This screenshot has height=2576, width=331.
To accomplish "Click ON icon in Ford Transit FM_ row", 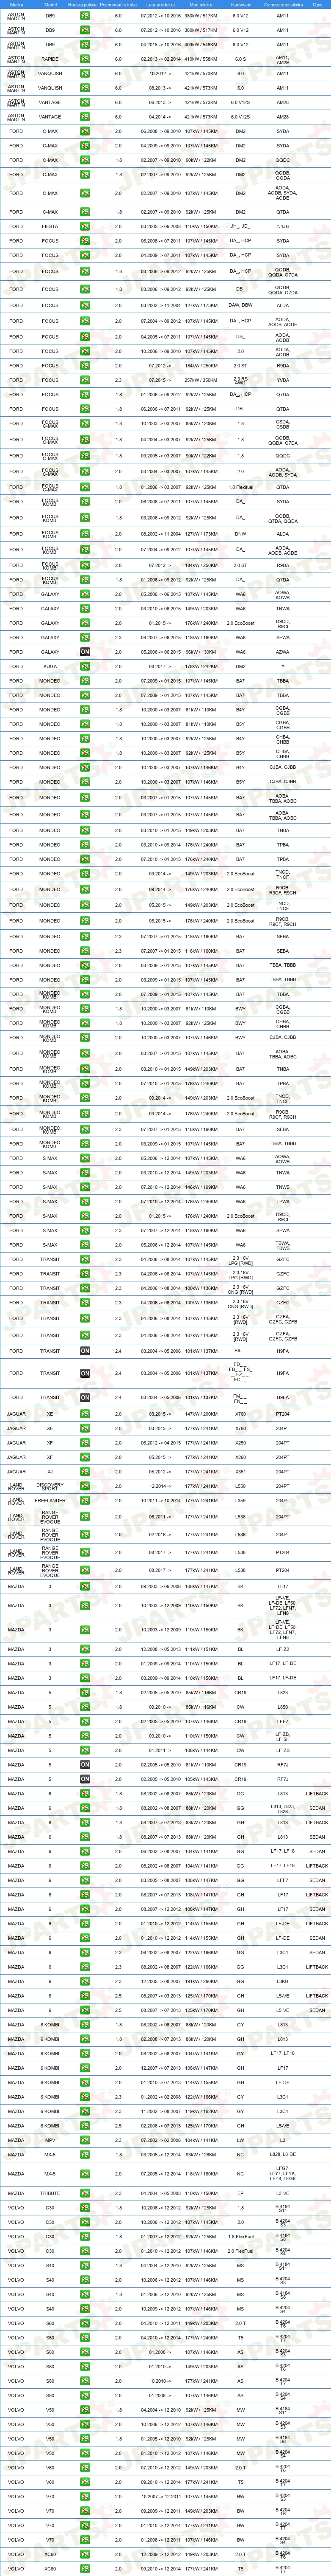I will point(85,1397).
